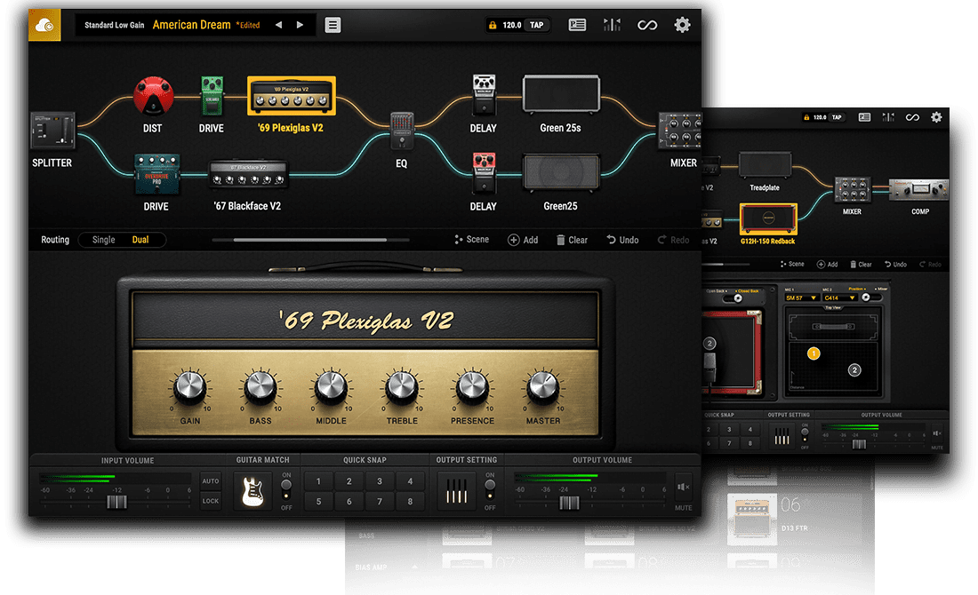Toggle AUTO input volume
This screenshot has height=595, width=978.
211,481
